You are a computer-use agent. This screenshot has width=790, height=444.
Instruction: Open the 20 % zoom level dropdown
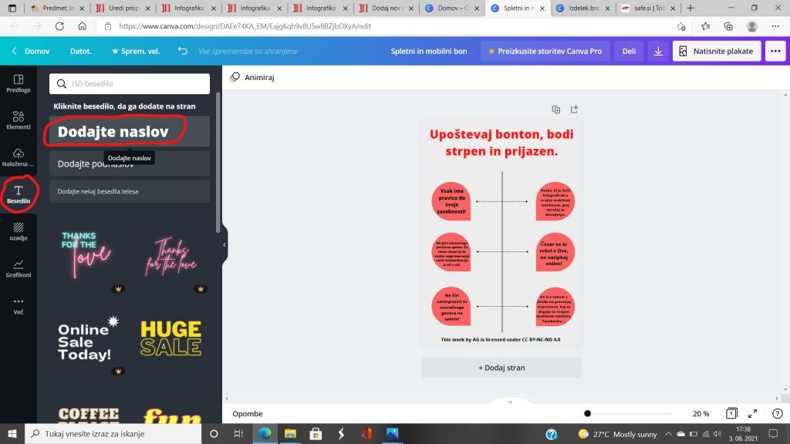[701, 413]
